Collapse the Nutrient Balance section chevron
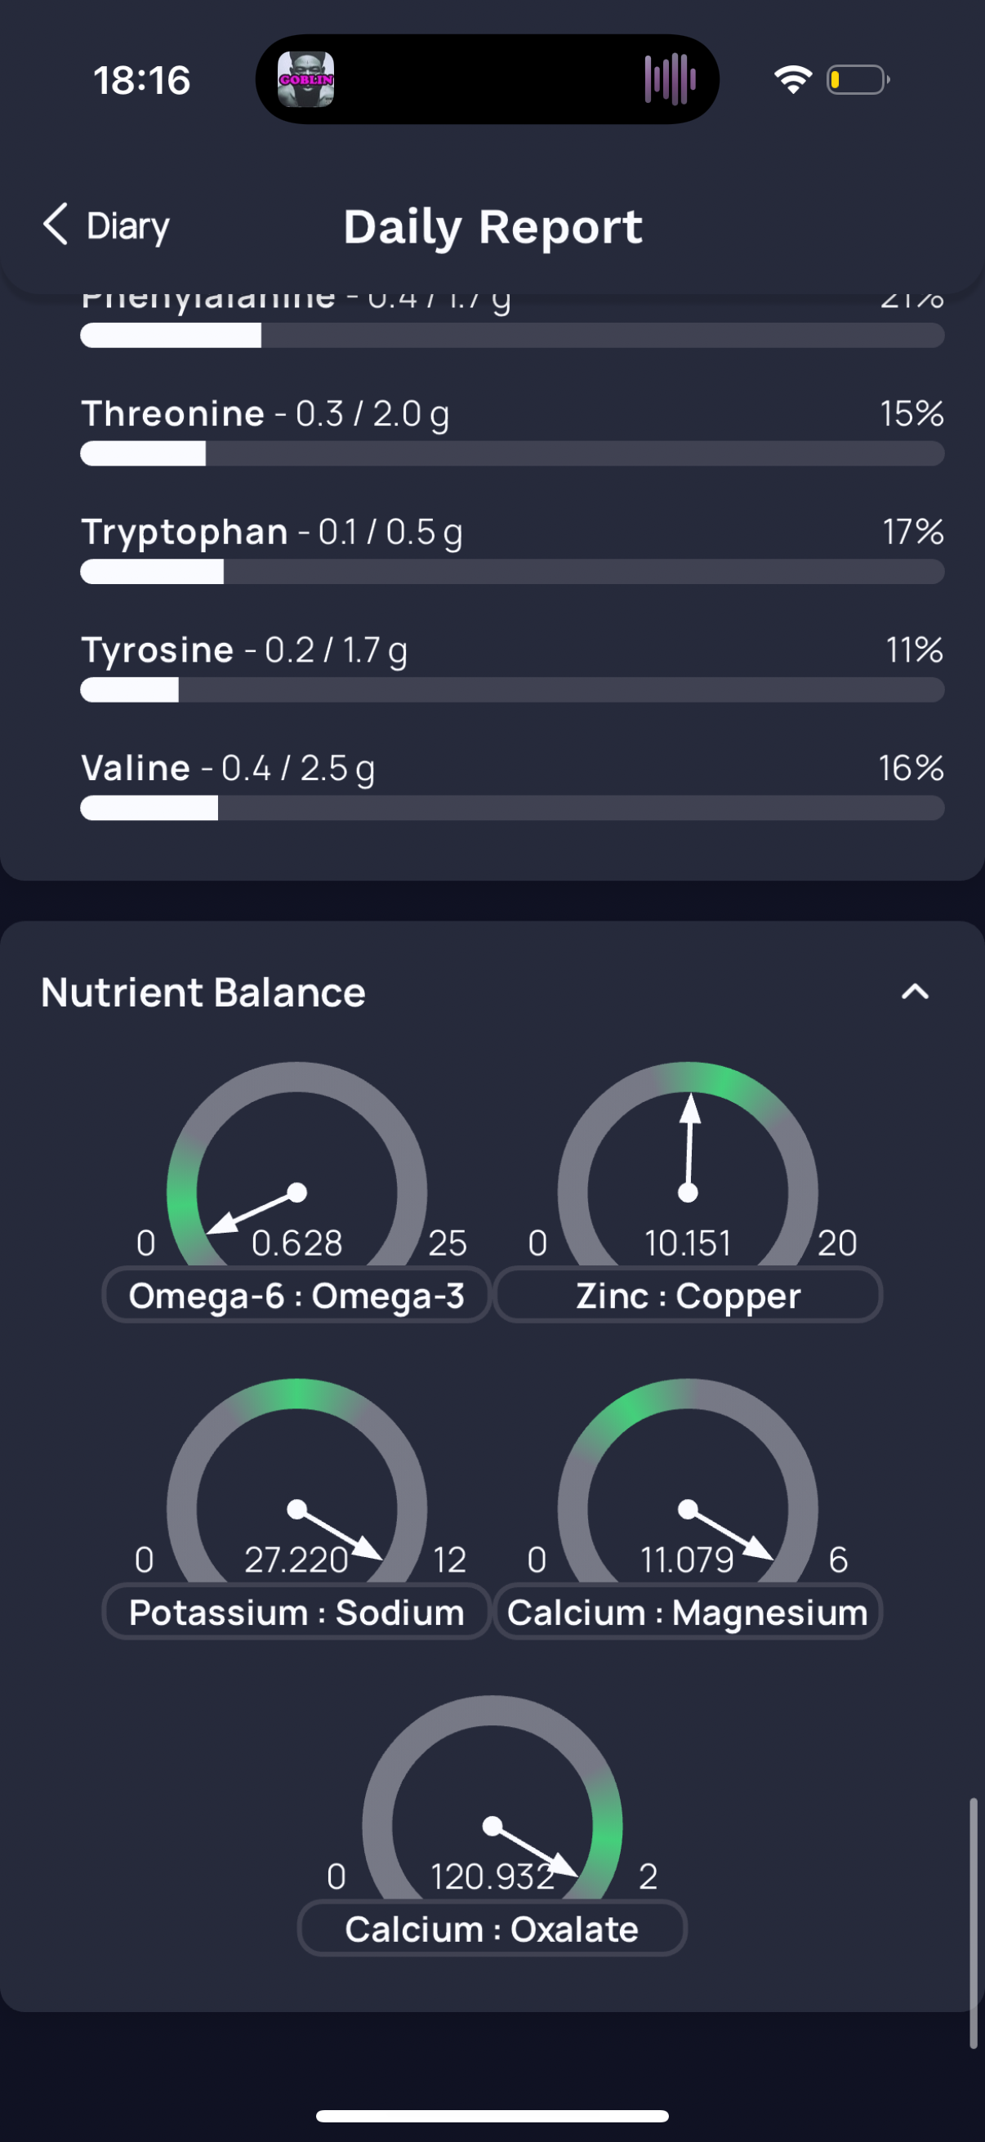 [x=916, y=991]
